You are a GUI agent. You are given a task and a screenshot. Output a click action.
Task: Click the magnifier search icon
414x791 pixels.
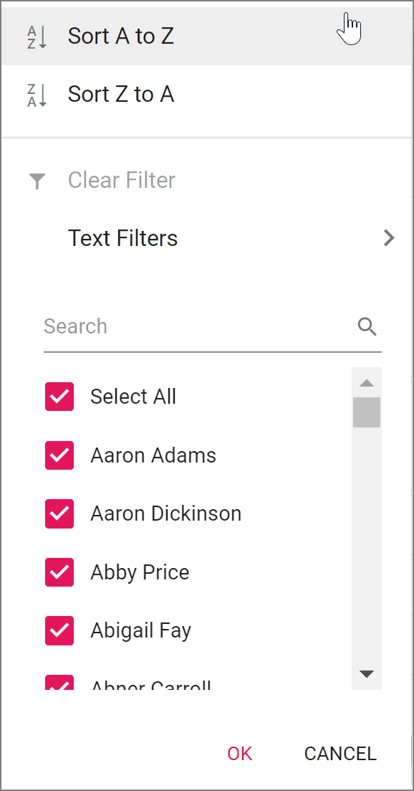click(367, 327)
